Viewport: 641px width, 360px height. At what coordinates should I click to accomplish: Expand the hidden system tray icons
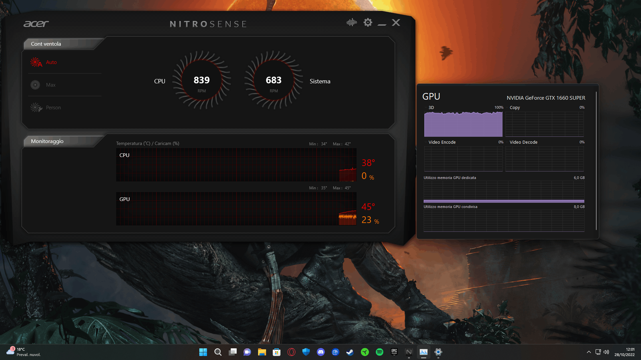(589, 352)
